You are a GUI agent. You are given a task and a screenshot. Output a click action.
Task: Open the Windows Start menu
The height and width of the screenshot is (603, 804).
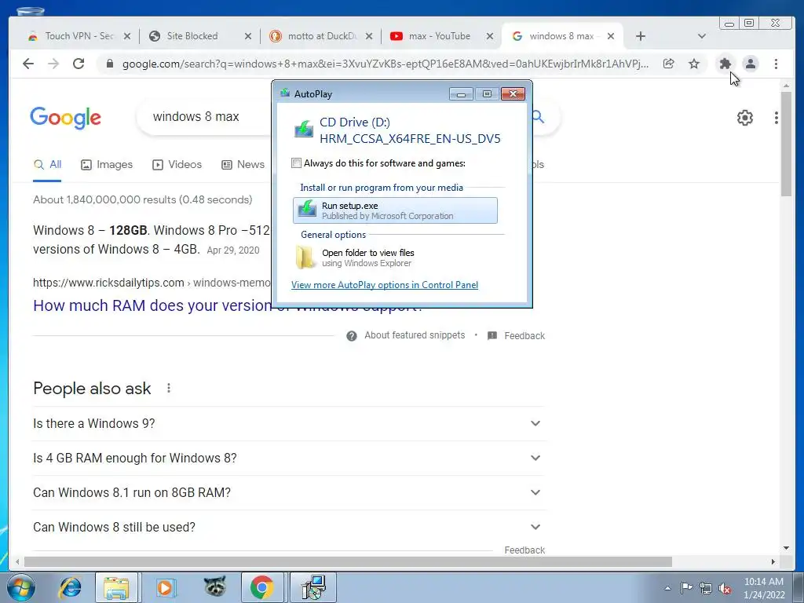pyautogui.click(x=21, y=587)
